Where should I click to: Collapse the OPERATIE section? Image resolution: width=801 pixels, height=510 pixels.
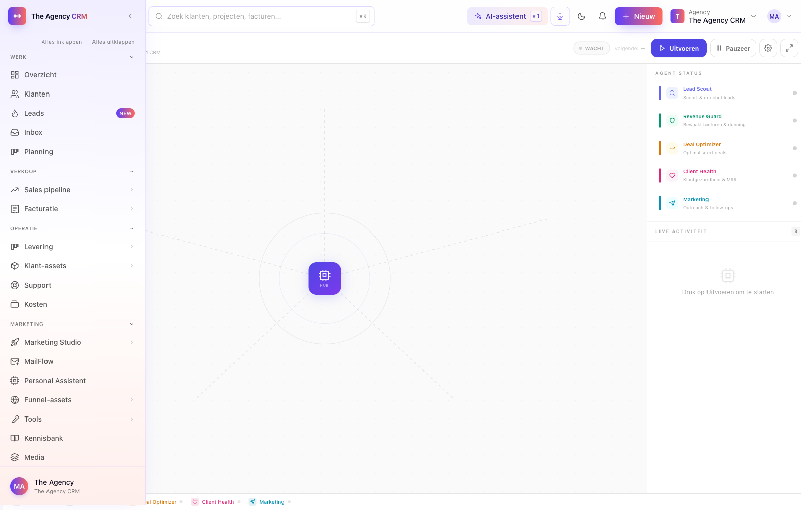coord(132,229)
